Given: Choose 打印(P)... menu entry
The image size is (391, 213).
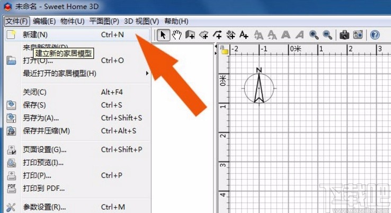Looking at the screenshot, I should (x=77, y=175).
